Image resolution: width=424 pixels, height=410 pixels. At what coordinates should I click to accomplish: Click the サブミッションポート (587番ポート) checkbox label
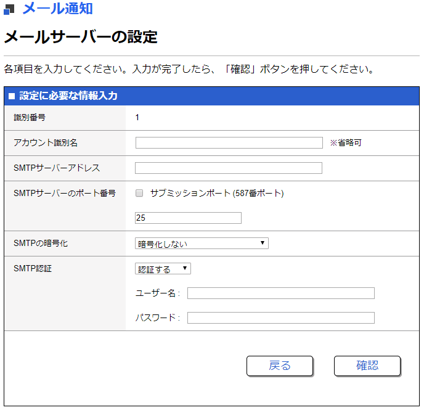pyautogui.click(x=216, y=193)
